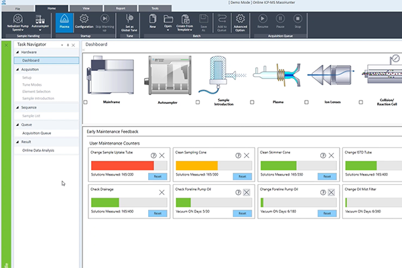402x268 pixels.
Task: Collapse the Sequence section
Action: [x=17, y=107]
